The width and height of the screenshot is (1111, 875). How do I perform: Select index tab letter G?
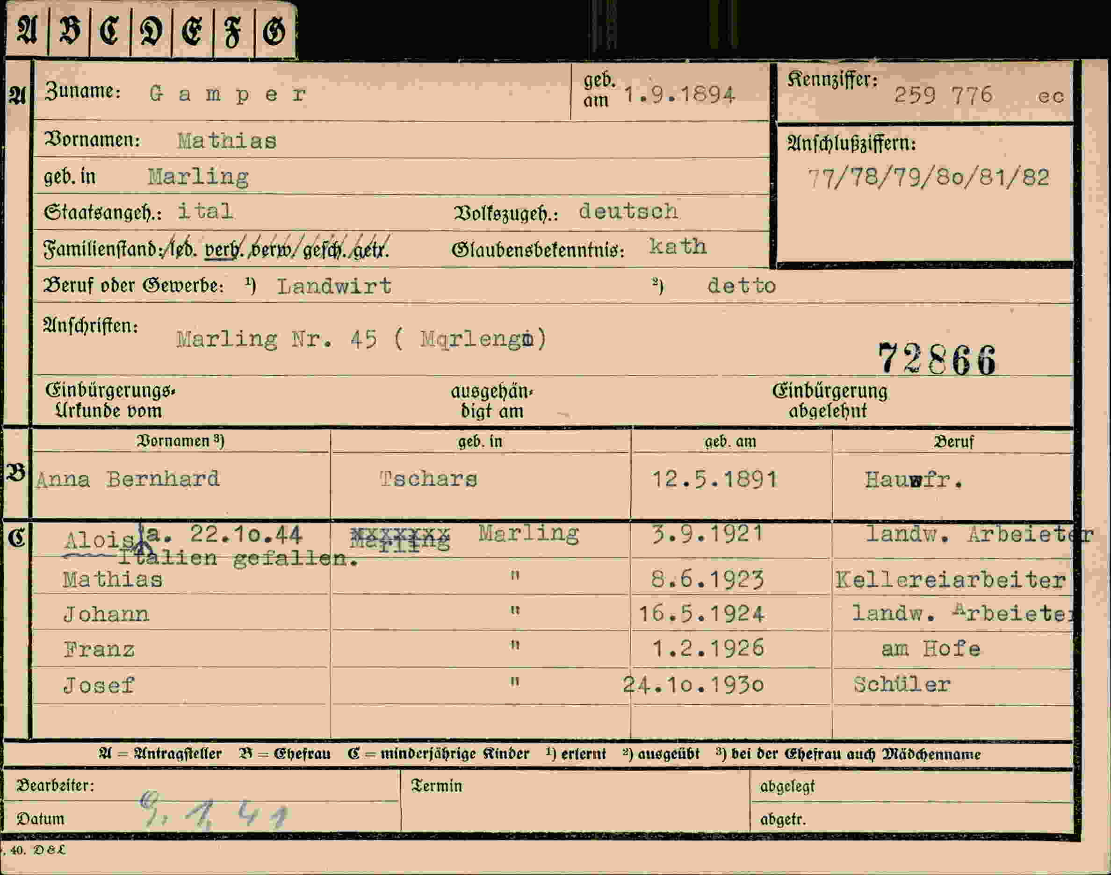[x=274, y=31]
